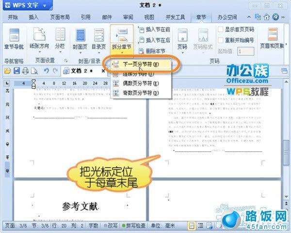Click 插入节在前 insert section before

(x=155, y=30)
